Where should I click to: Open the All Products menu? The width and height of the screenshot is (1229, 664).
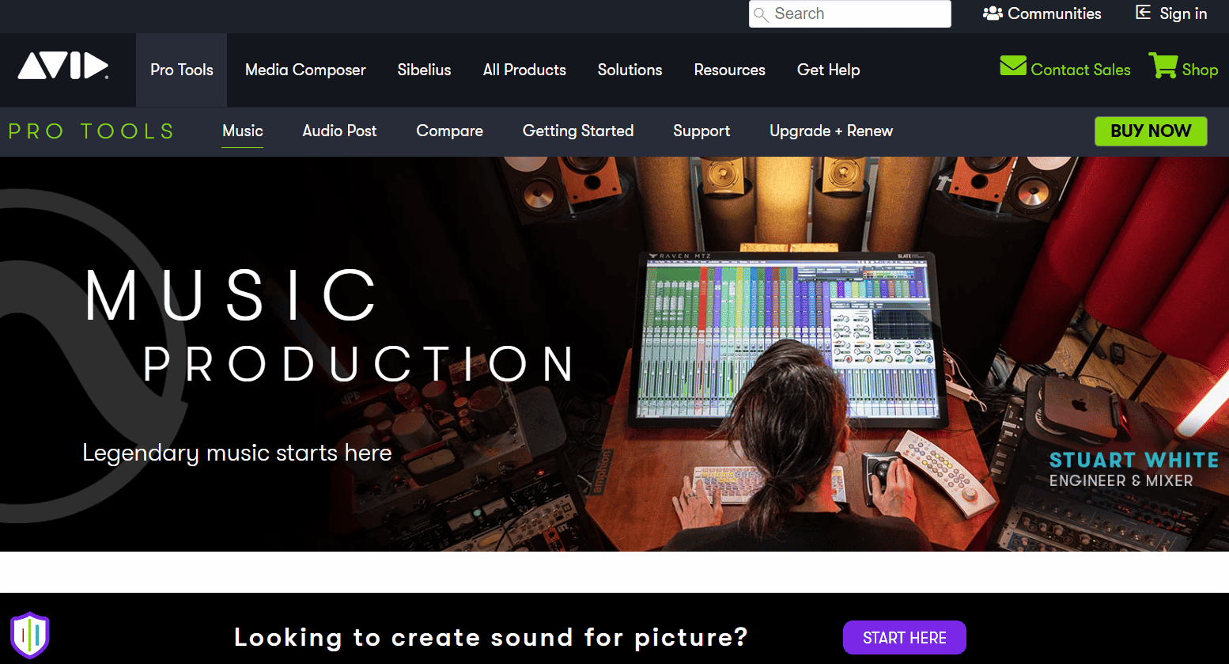click(524, 70)
